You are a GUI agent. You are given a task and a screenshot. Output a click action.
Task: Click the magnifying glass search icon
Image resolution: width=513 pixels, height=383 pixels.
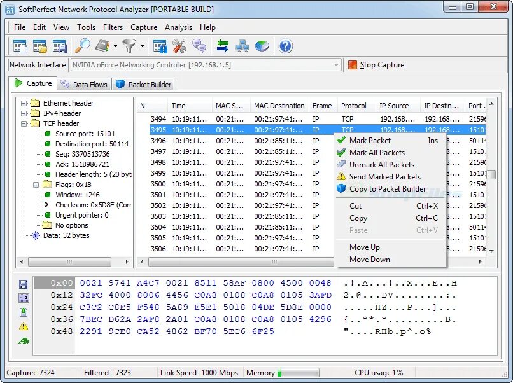pyautogui.click(x=83, y=46)
